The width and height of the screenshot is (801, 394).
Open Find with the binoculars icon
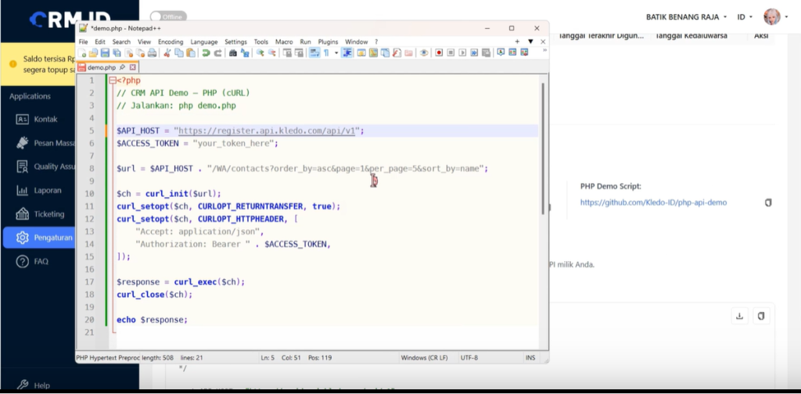[233, 52]
